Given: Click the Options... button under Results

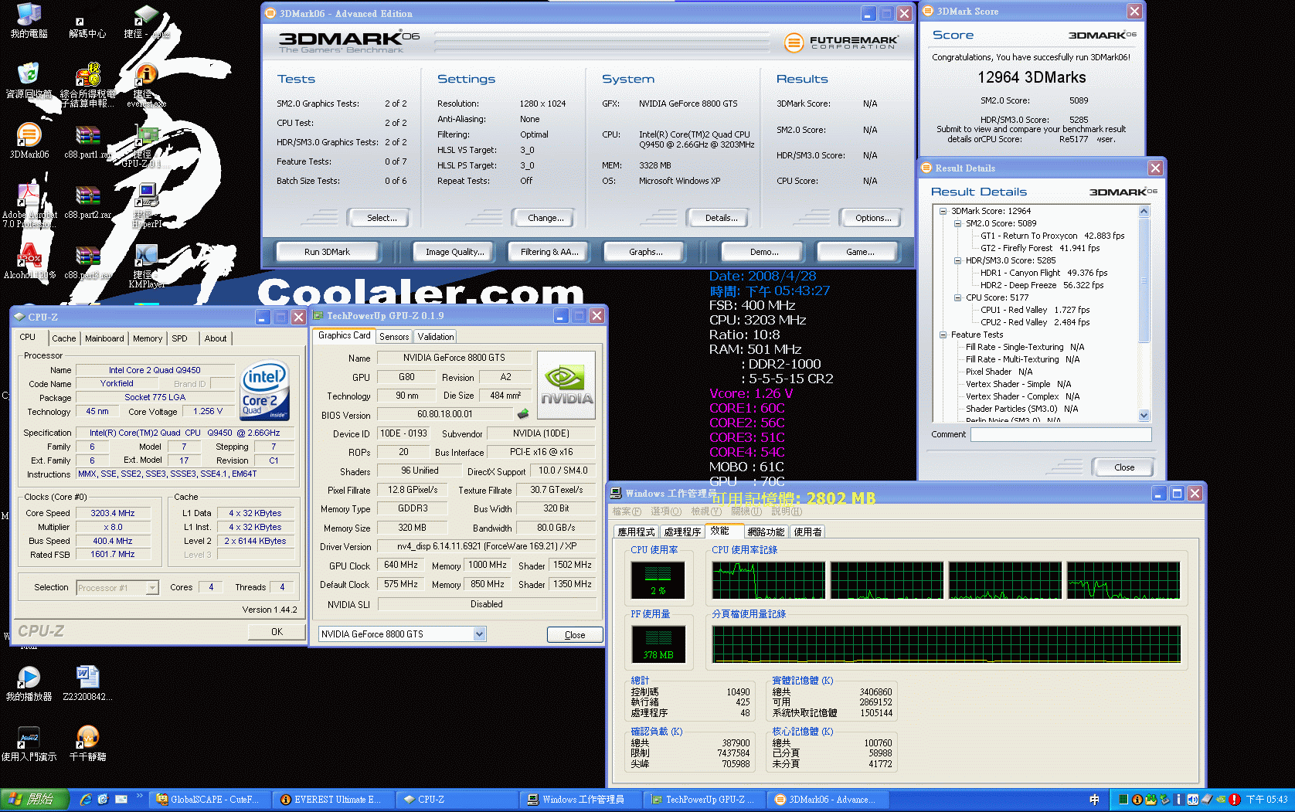Looking at the screenshot, I should (x=873, y=218).
